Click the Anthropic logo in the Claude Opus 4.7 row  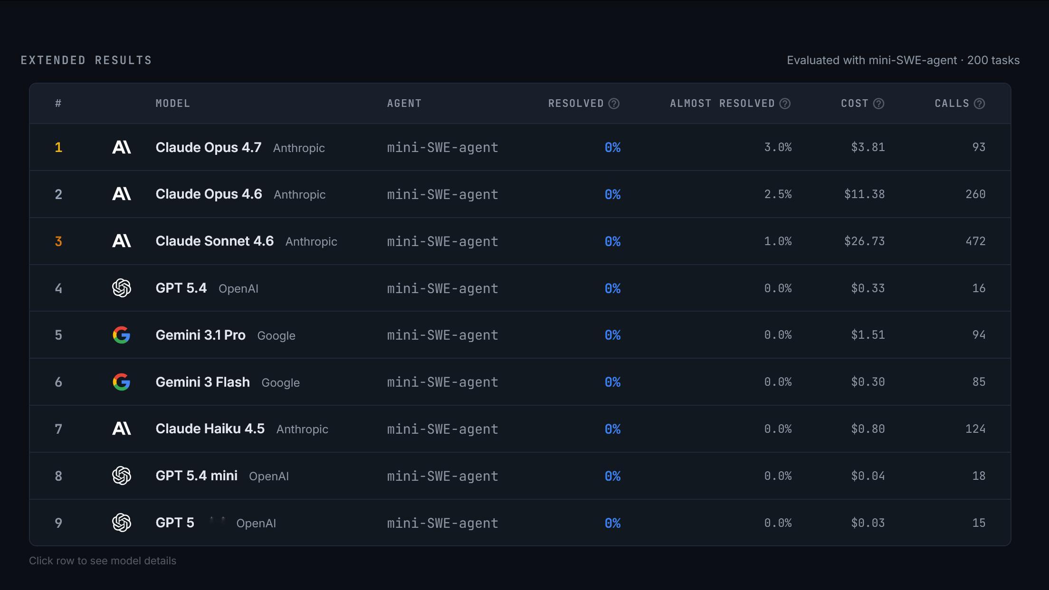[121, 147]
